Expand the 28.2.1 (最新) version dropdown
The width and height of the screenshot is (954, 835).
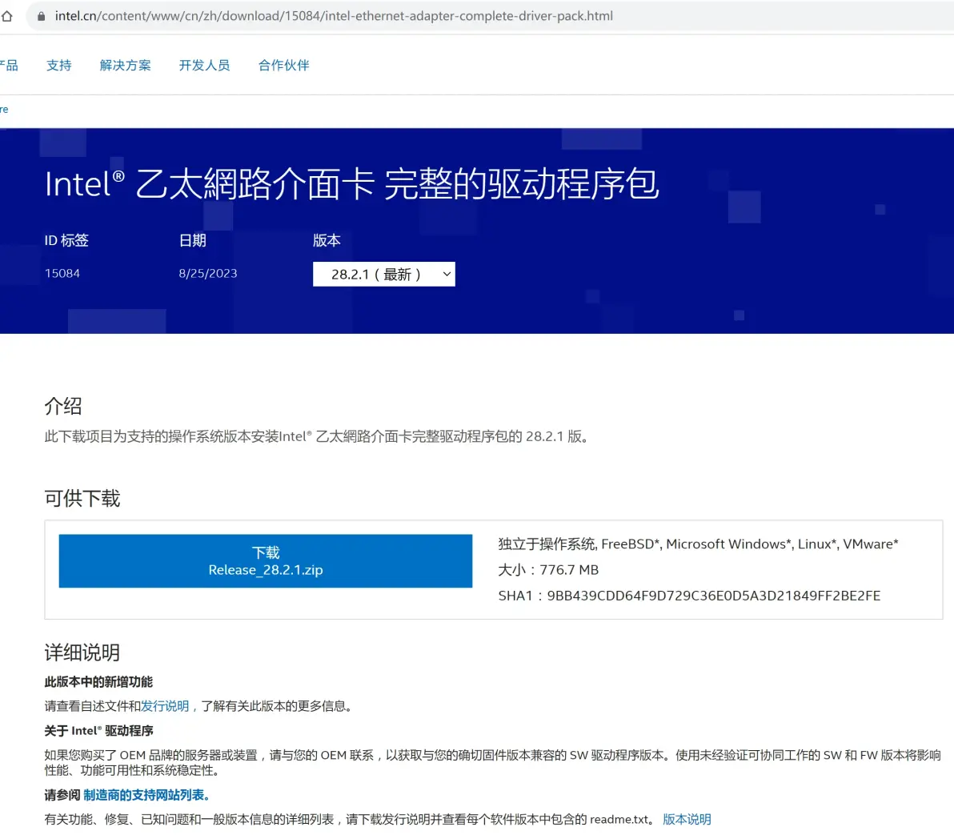[383, 275]
